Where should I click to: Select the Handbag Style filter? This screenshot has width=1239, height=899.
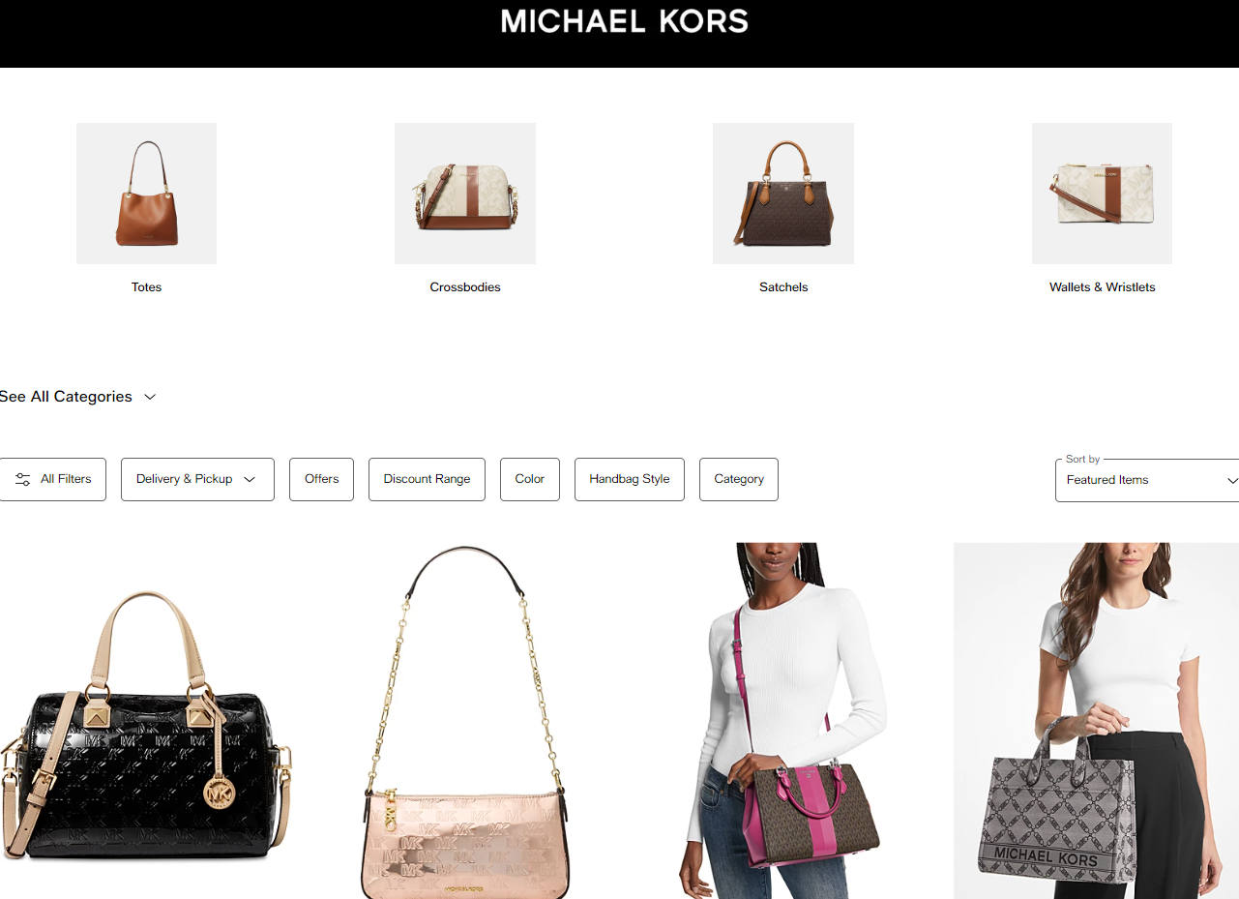tap(630, 479)
